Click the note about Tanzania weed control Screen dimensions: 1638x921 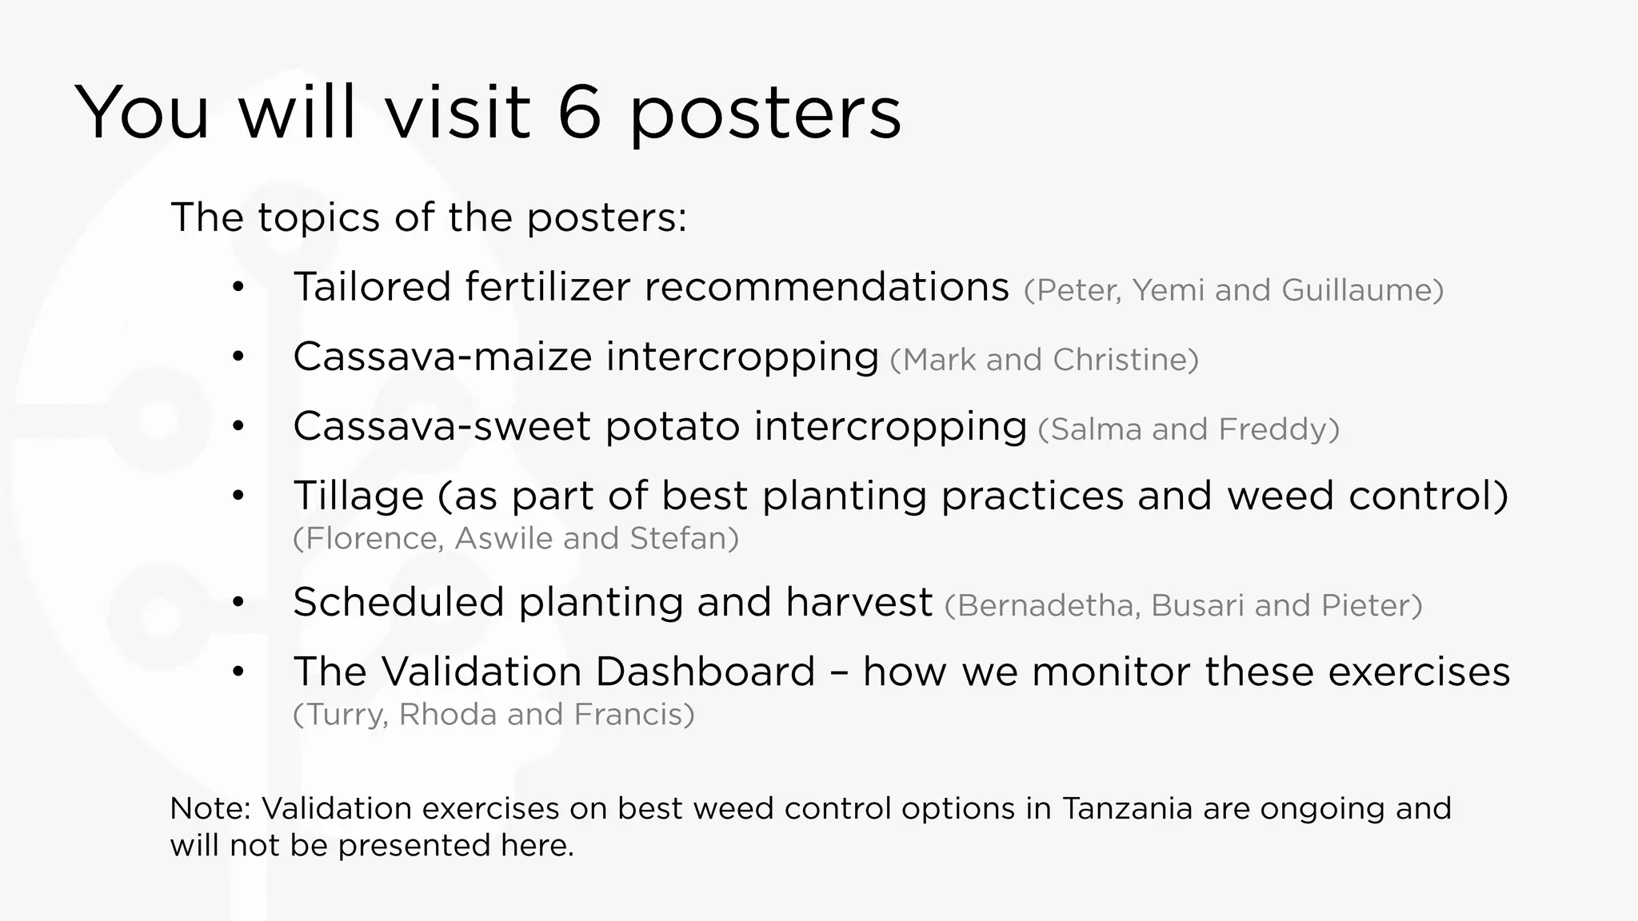[x=810, y=808]
